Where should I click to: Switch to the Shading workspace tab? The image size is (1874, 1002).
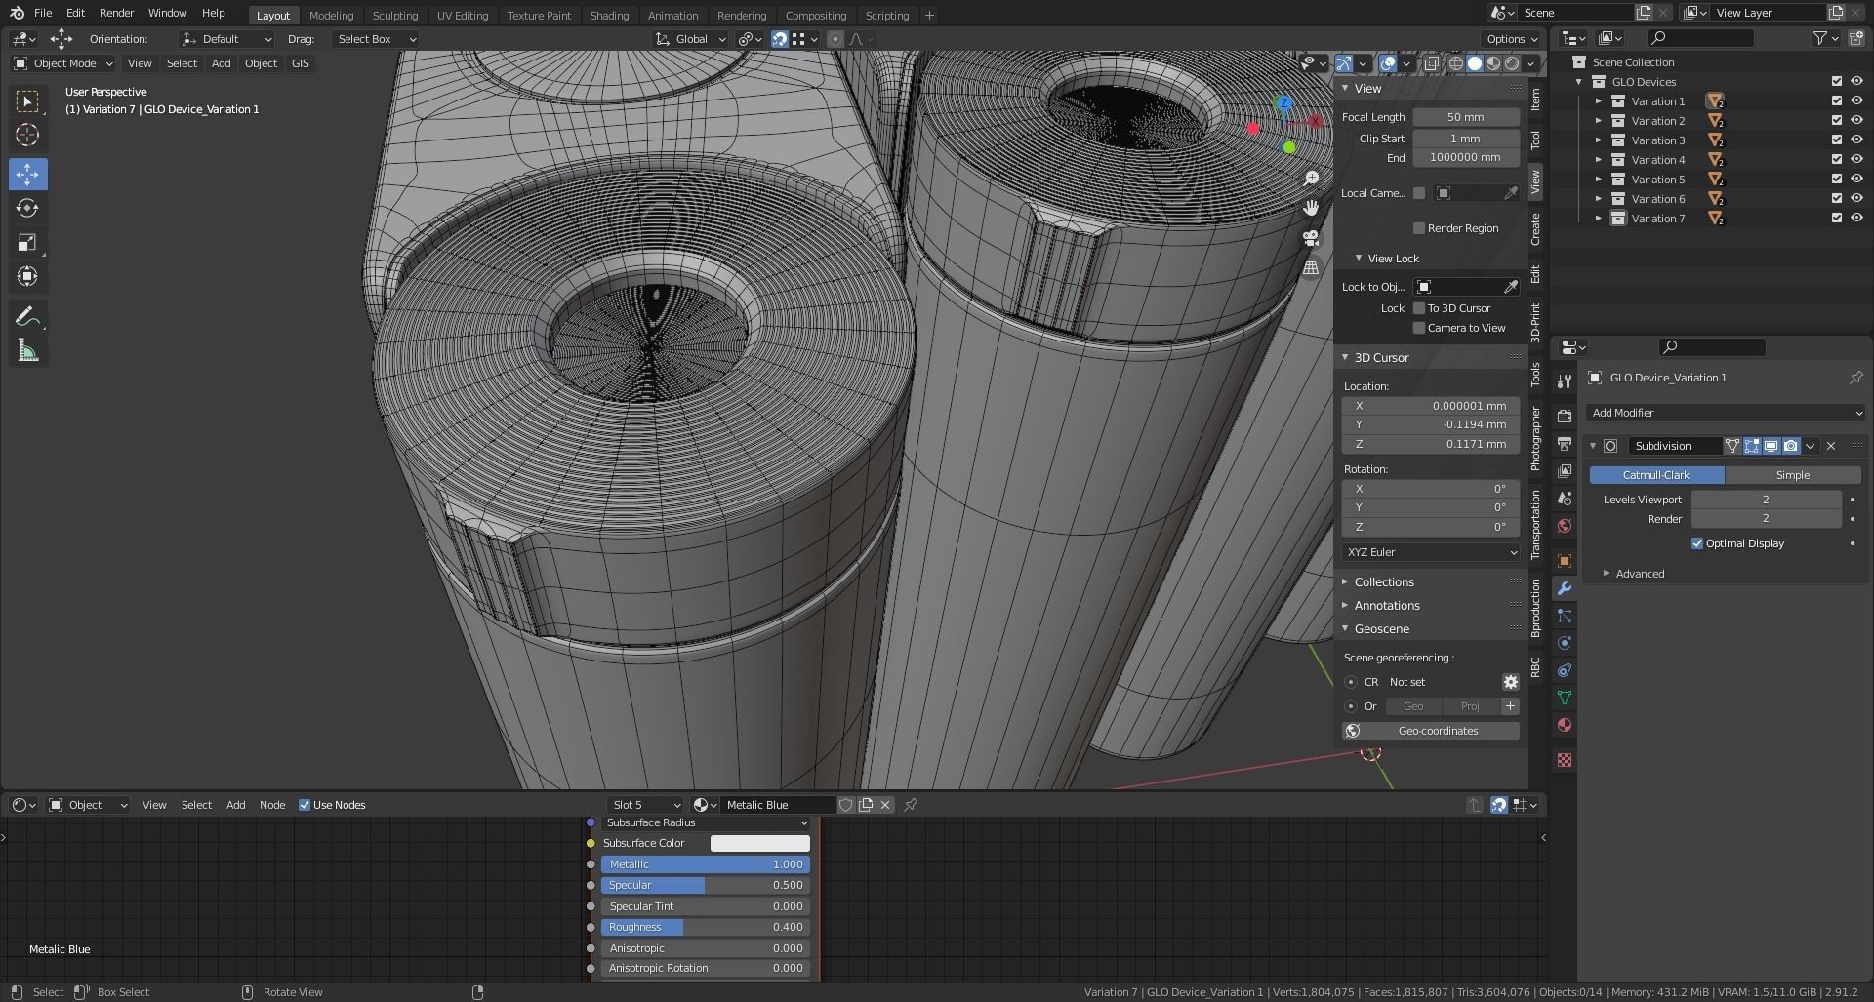click(609, 16)
